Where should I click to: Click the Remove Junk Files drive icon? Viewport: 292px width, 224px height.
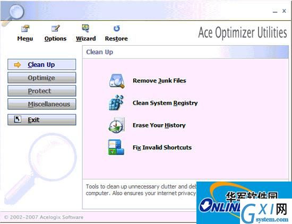117,81
